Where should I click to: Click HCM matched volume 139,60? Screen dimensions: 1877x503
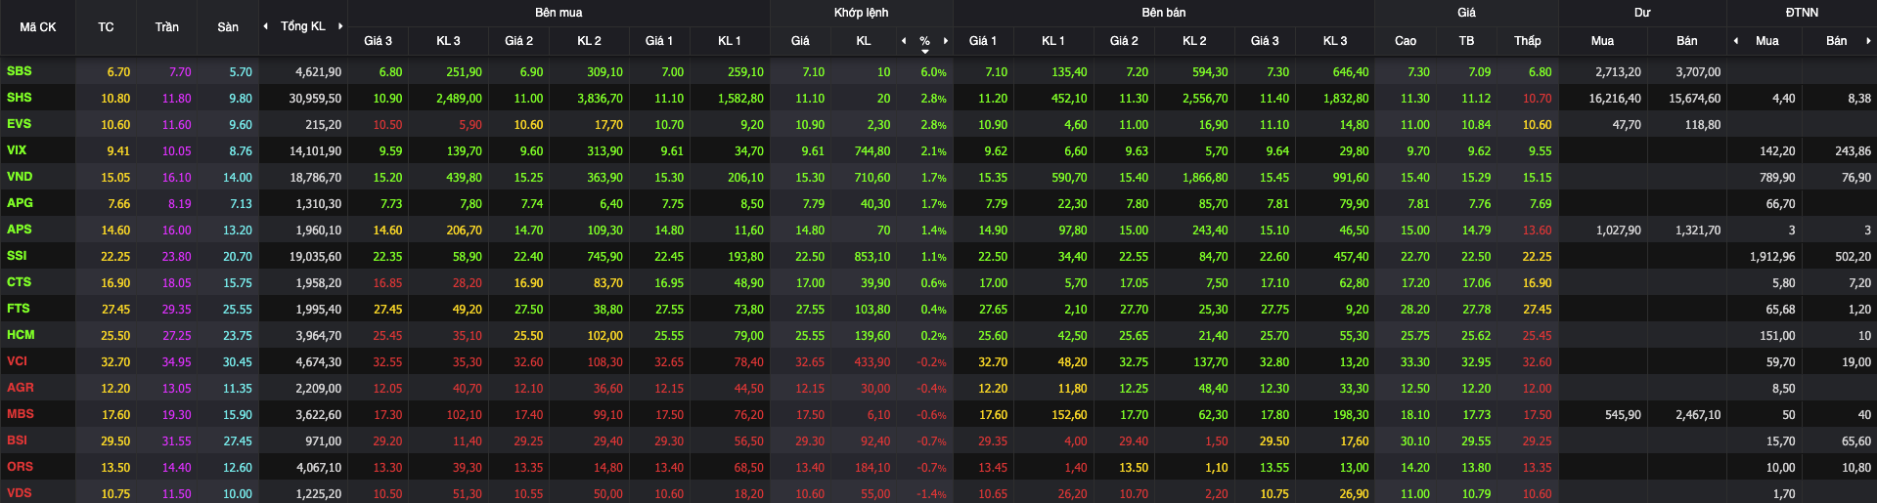(872, 336)
